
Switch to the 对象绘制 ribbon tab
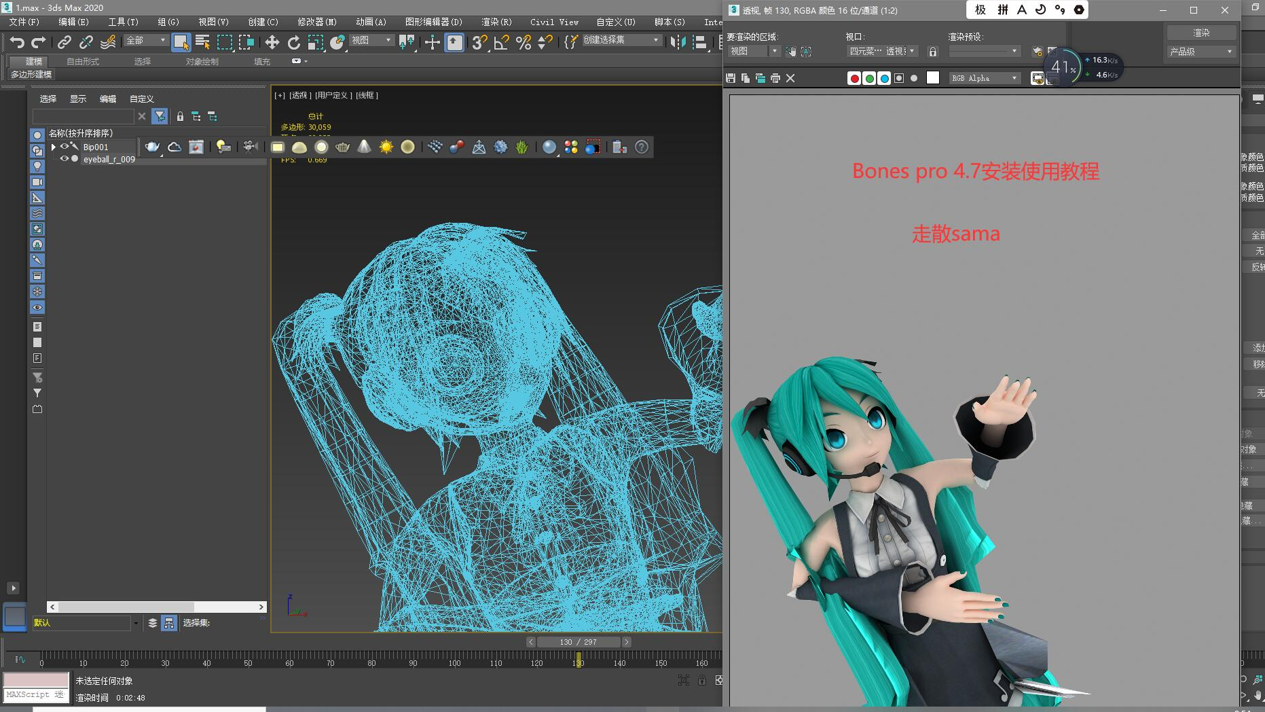[202, 61]
